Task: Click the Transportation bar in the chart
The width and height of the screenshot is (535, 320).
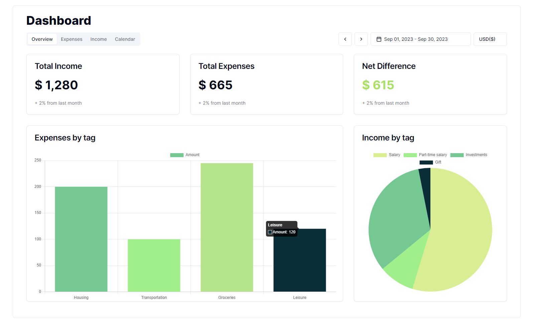Action: point(154,265)
